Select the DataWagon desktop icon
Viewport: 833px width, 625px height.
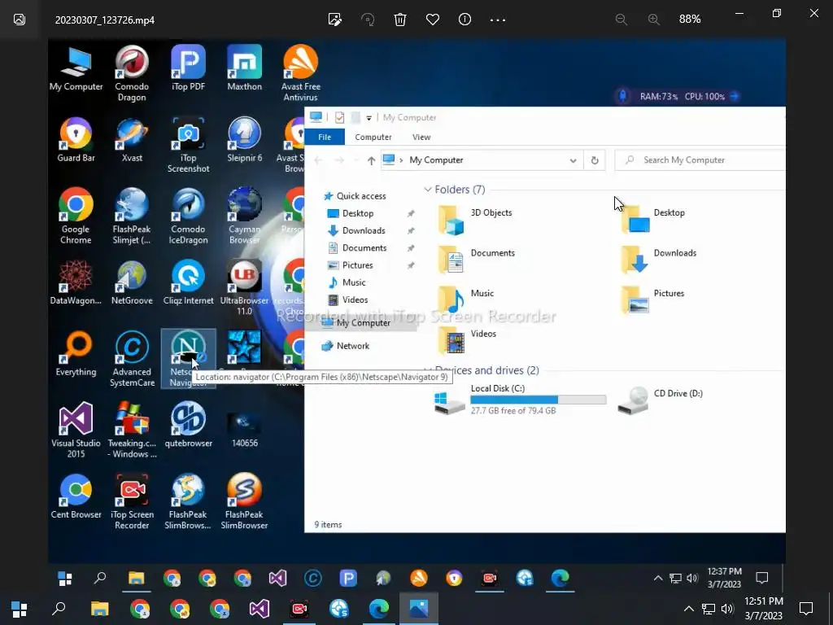[x=76, y=282]
